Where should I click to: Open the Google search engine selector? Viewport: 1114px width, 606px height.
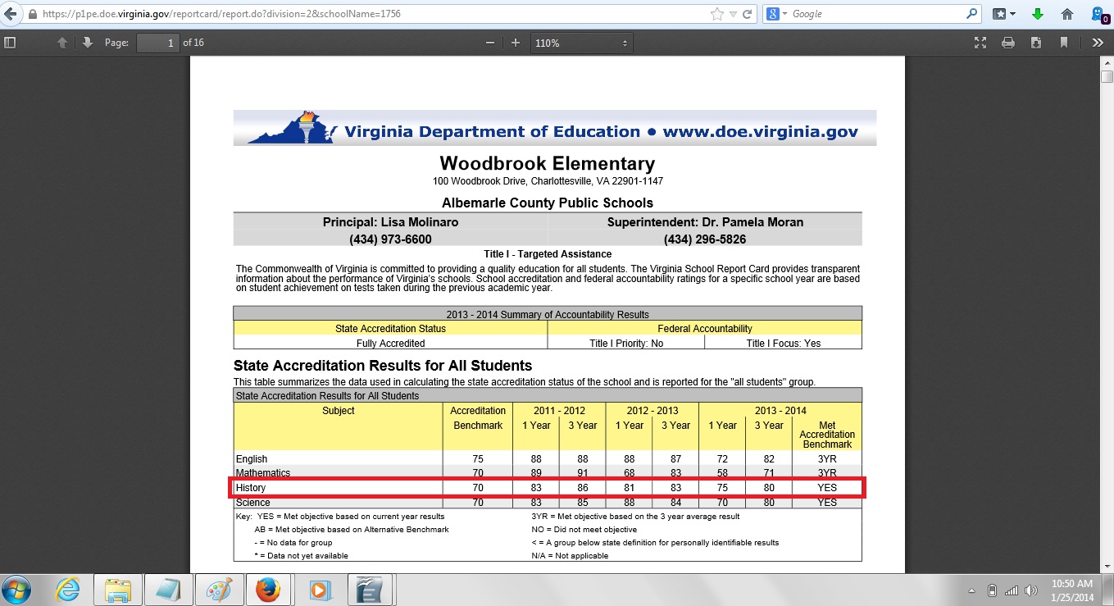pyautogui.click(x=775, y=14)
